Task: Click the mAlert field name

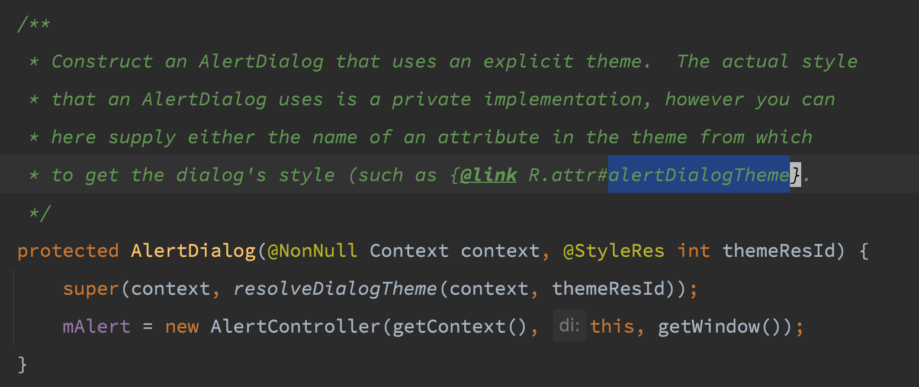Action: tap(97, 327)
